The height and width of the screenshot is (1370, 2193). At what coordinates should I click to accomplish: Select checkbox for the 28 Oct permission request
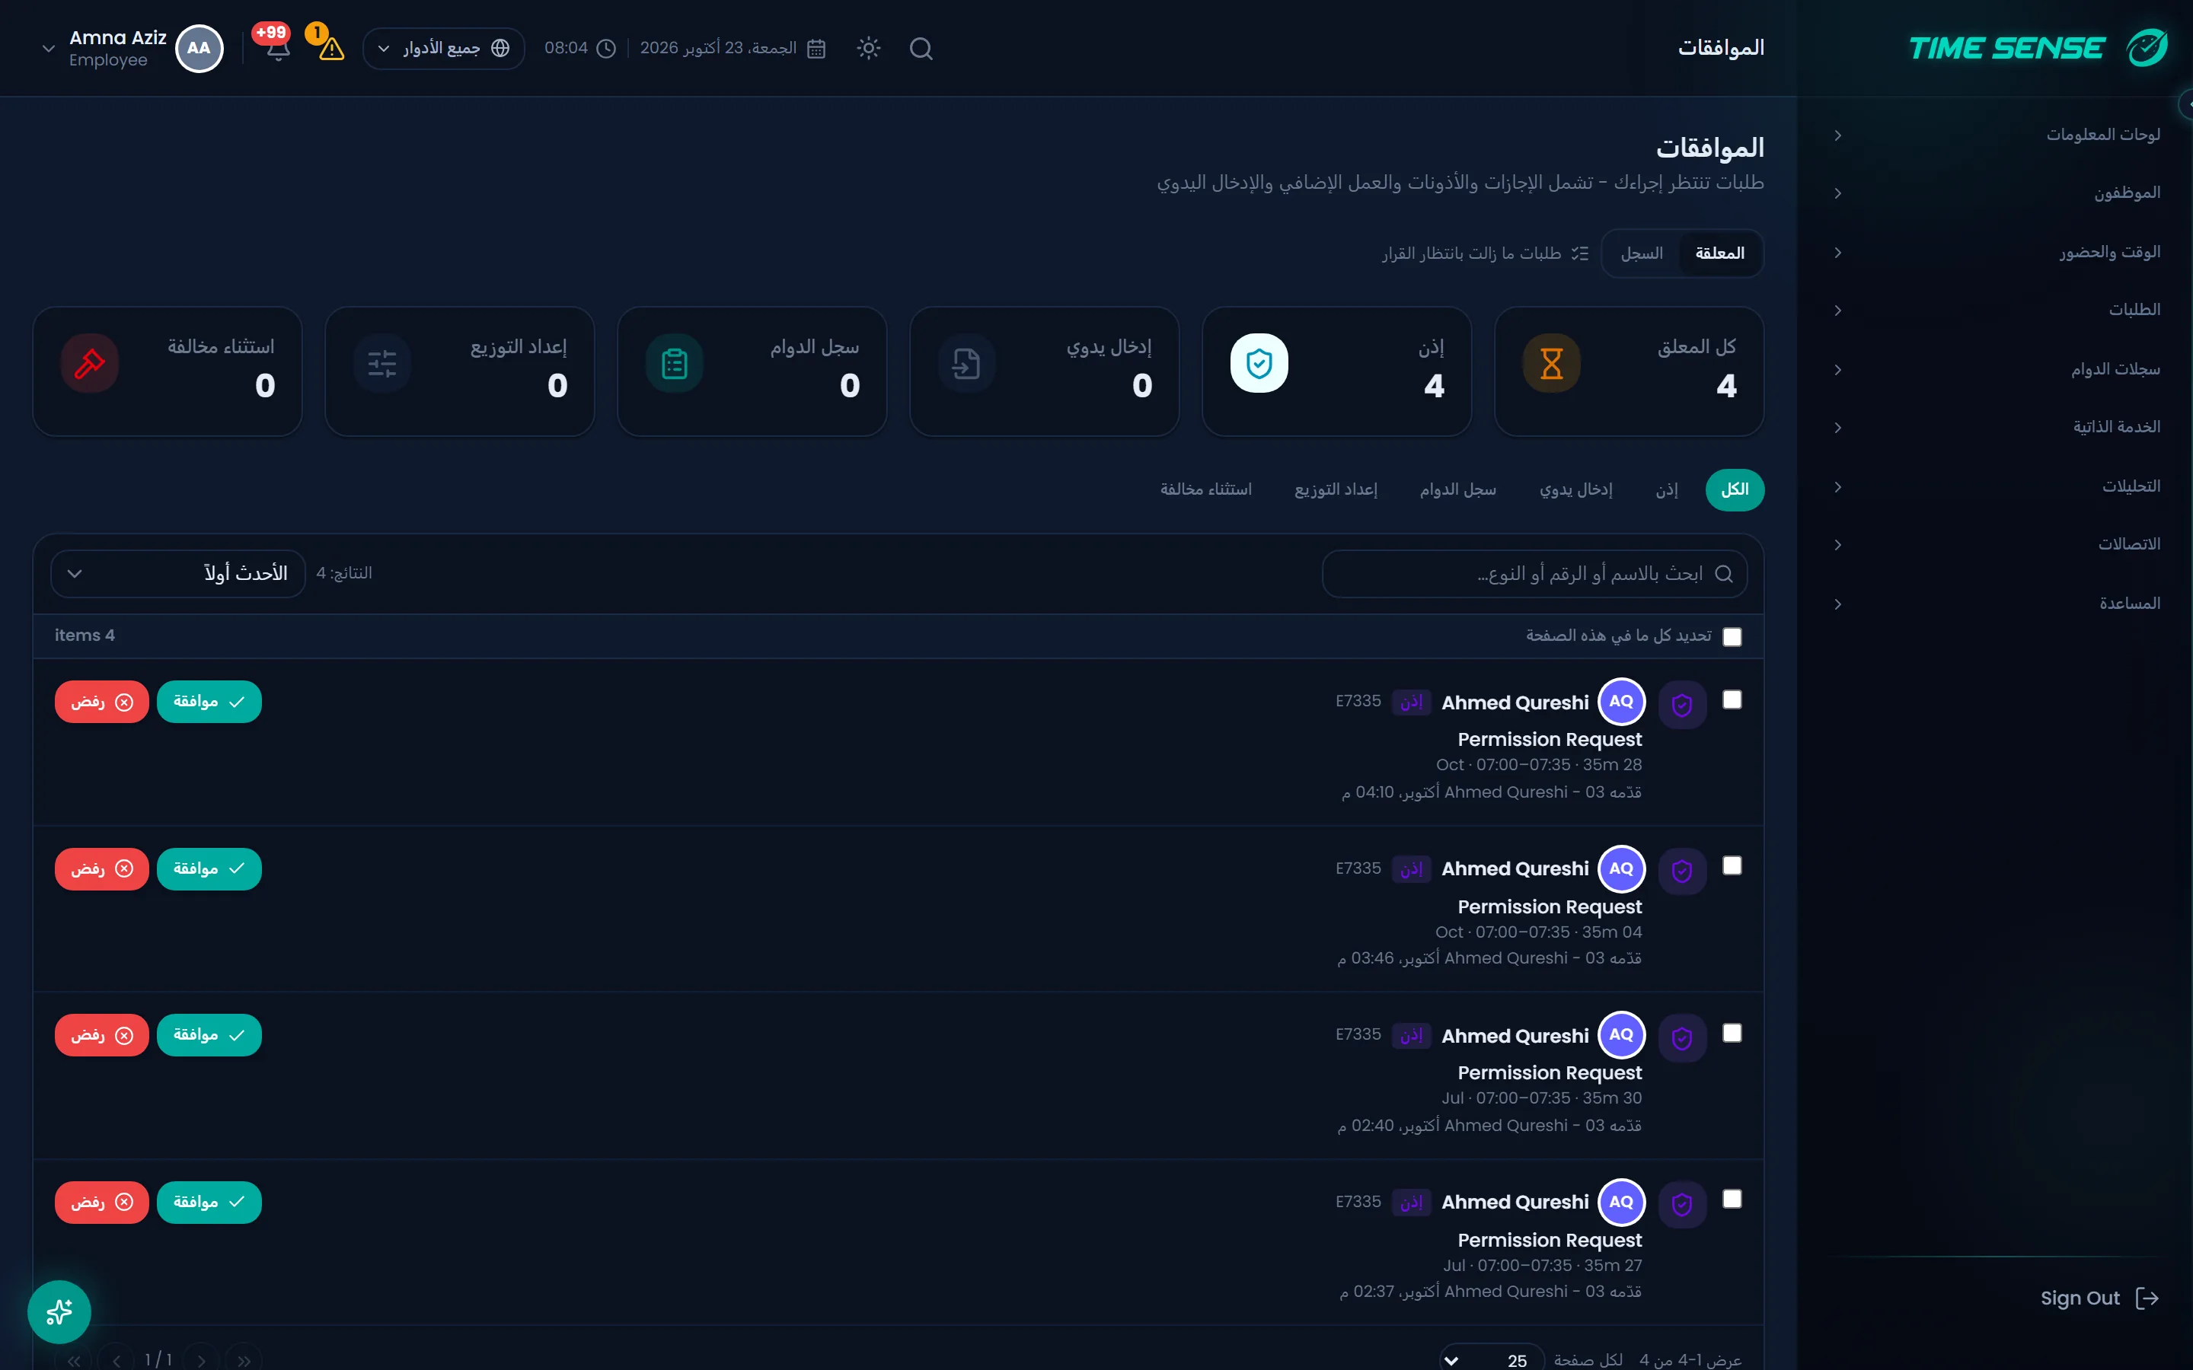point(1732,699)
